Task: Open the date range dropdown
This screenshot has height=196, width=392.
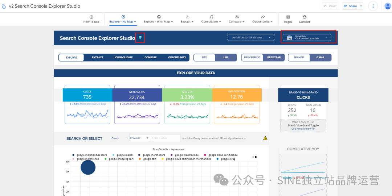Action: tap(251, 37)
